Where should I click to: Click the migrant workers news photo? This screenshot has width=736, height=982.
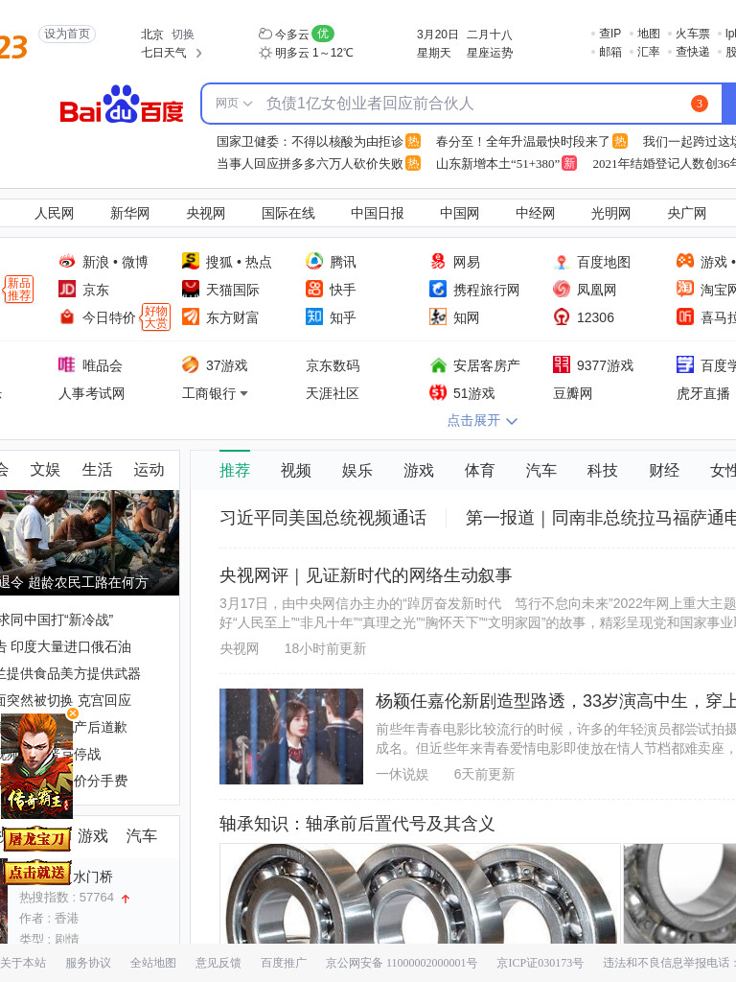point(89,543)
